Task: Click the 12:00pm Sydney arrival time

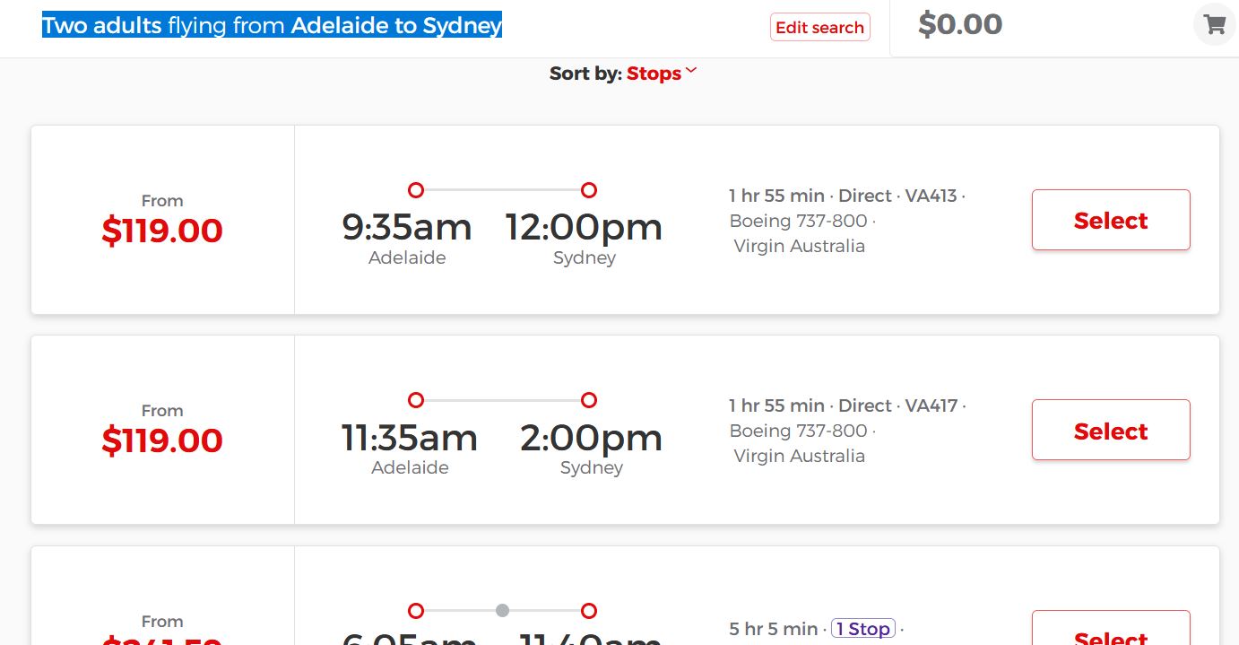Action: point(584,227)
